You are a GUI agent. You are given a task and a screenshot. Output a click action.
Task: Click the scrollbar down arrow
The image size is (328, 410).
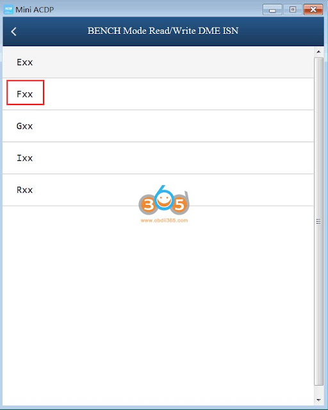tap(318, 400)
